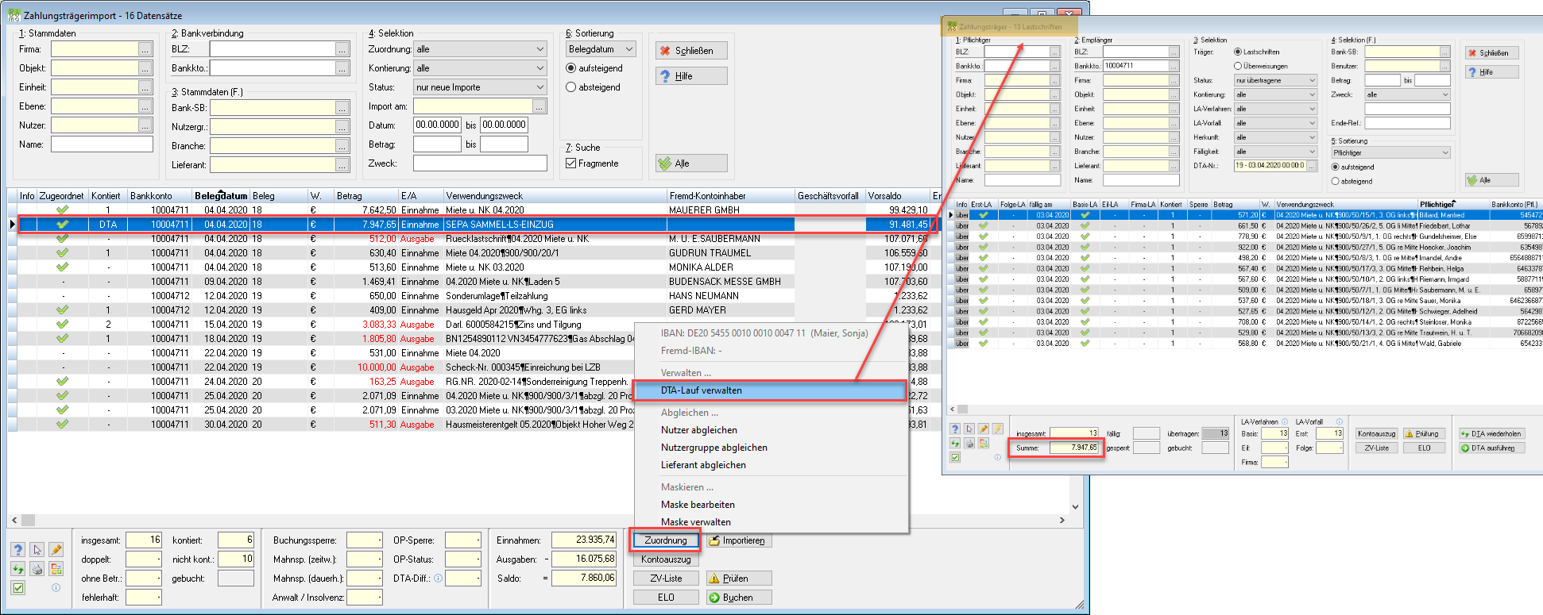
Task: Click the colored grid layout icon in Zahlungsträgerimport
Action: pos(56,569)
